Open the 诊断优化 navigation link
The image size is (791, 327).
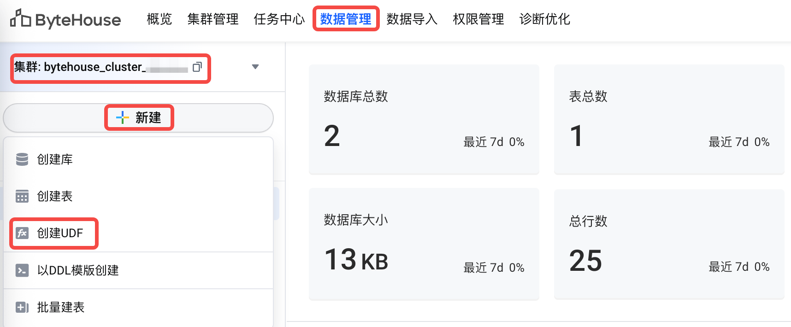tap(545, 19)
